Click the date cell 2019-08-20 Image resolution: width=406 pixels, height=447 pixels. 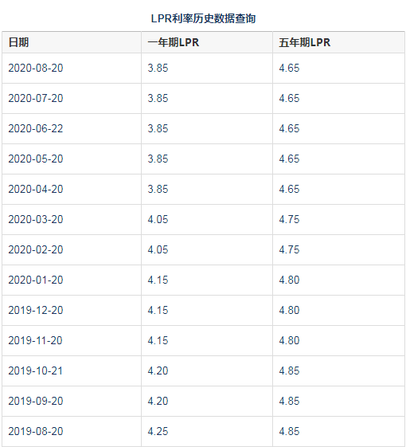36,431
